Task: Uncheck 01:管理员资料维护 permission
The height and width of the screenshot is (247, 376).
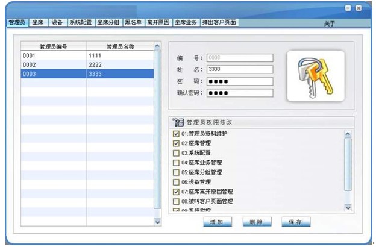Action: click(177, 133)
